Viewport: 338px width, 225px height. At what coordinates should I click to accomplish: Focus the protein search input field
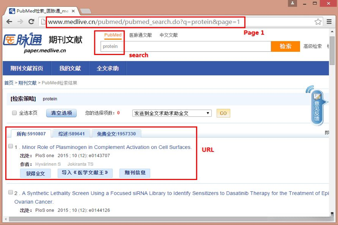(186, 46)
